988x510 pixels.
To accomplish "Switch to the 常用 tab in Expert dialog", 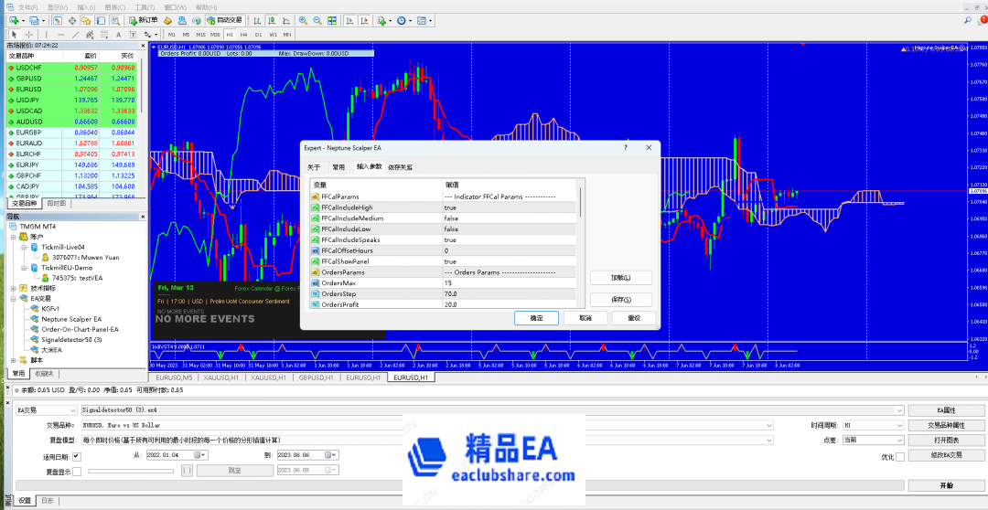I will 338,167.
